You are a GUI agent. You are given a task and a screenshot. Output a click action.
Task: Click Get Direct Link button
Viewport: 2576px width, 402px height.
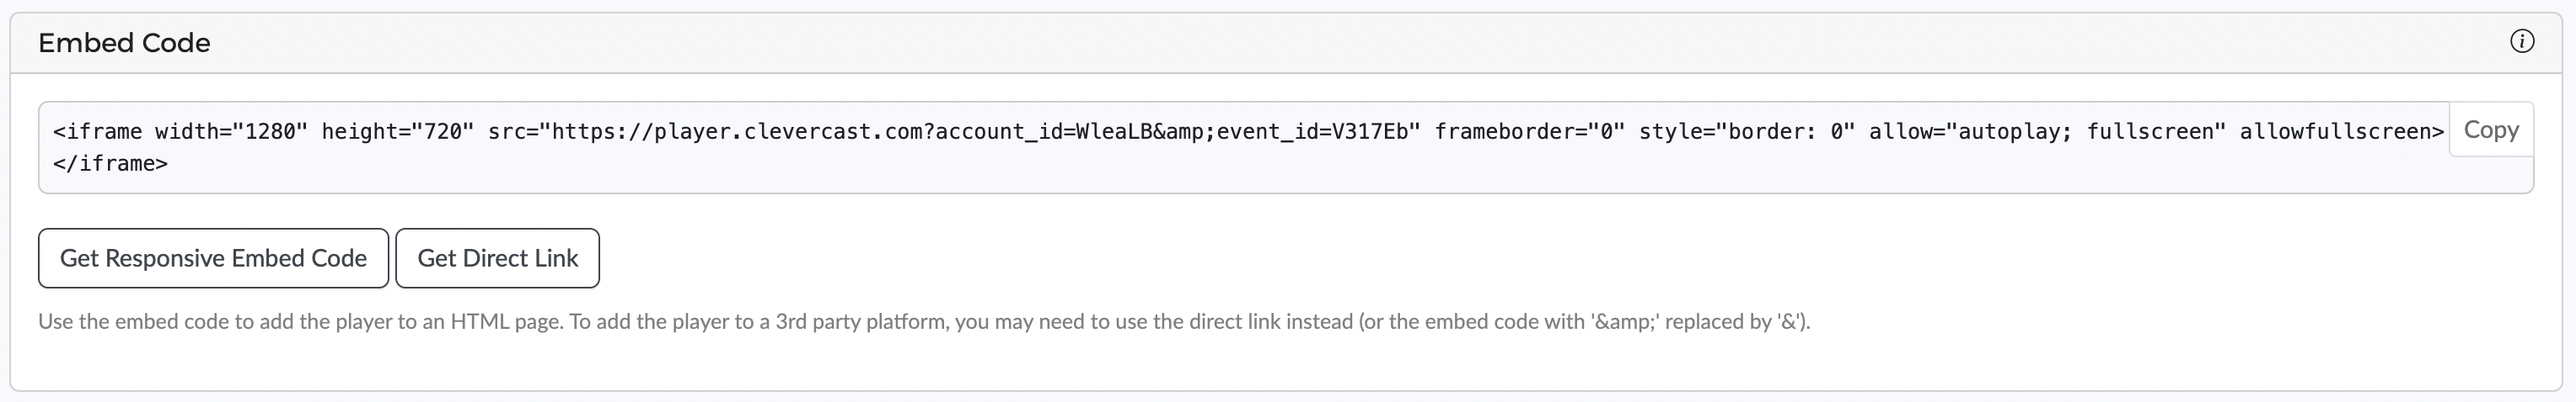[497, 258]
